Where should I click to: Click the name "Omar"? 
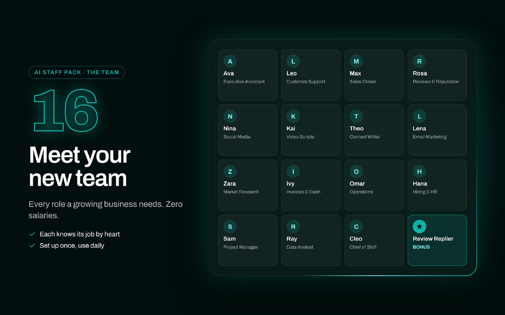click(357, 184)
